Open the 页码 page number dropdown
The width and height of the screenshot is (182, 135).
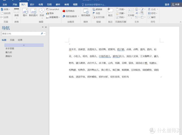click(x=121, y=17)
